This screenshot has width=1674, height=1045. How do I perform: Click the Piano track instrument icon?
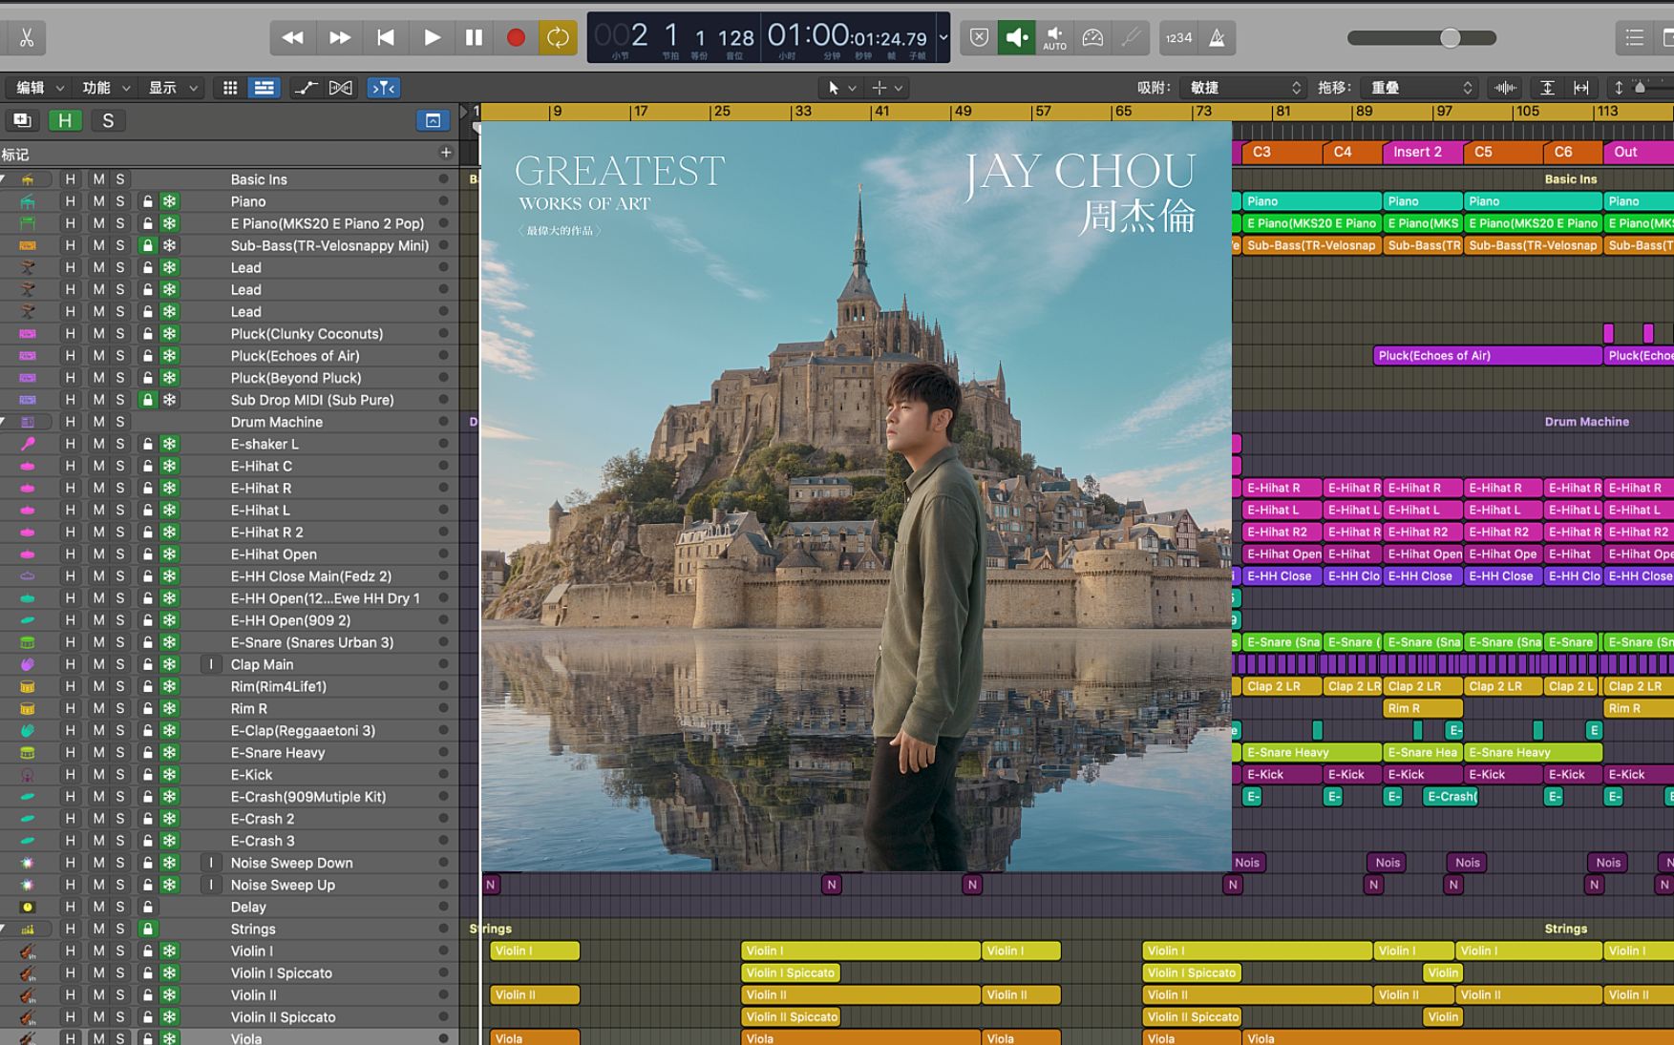[28, 201]
